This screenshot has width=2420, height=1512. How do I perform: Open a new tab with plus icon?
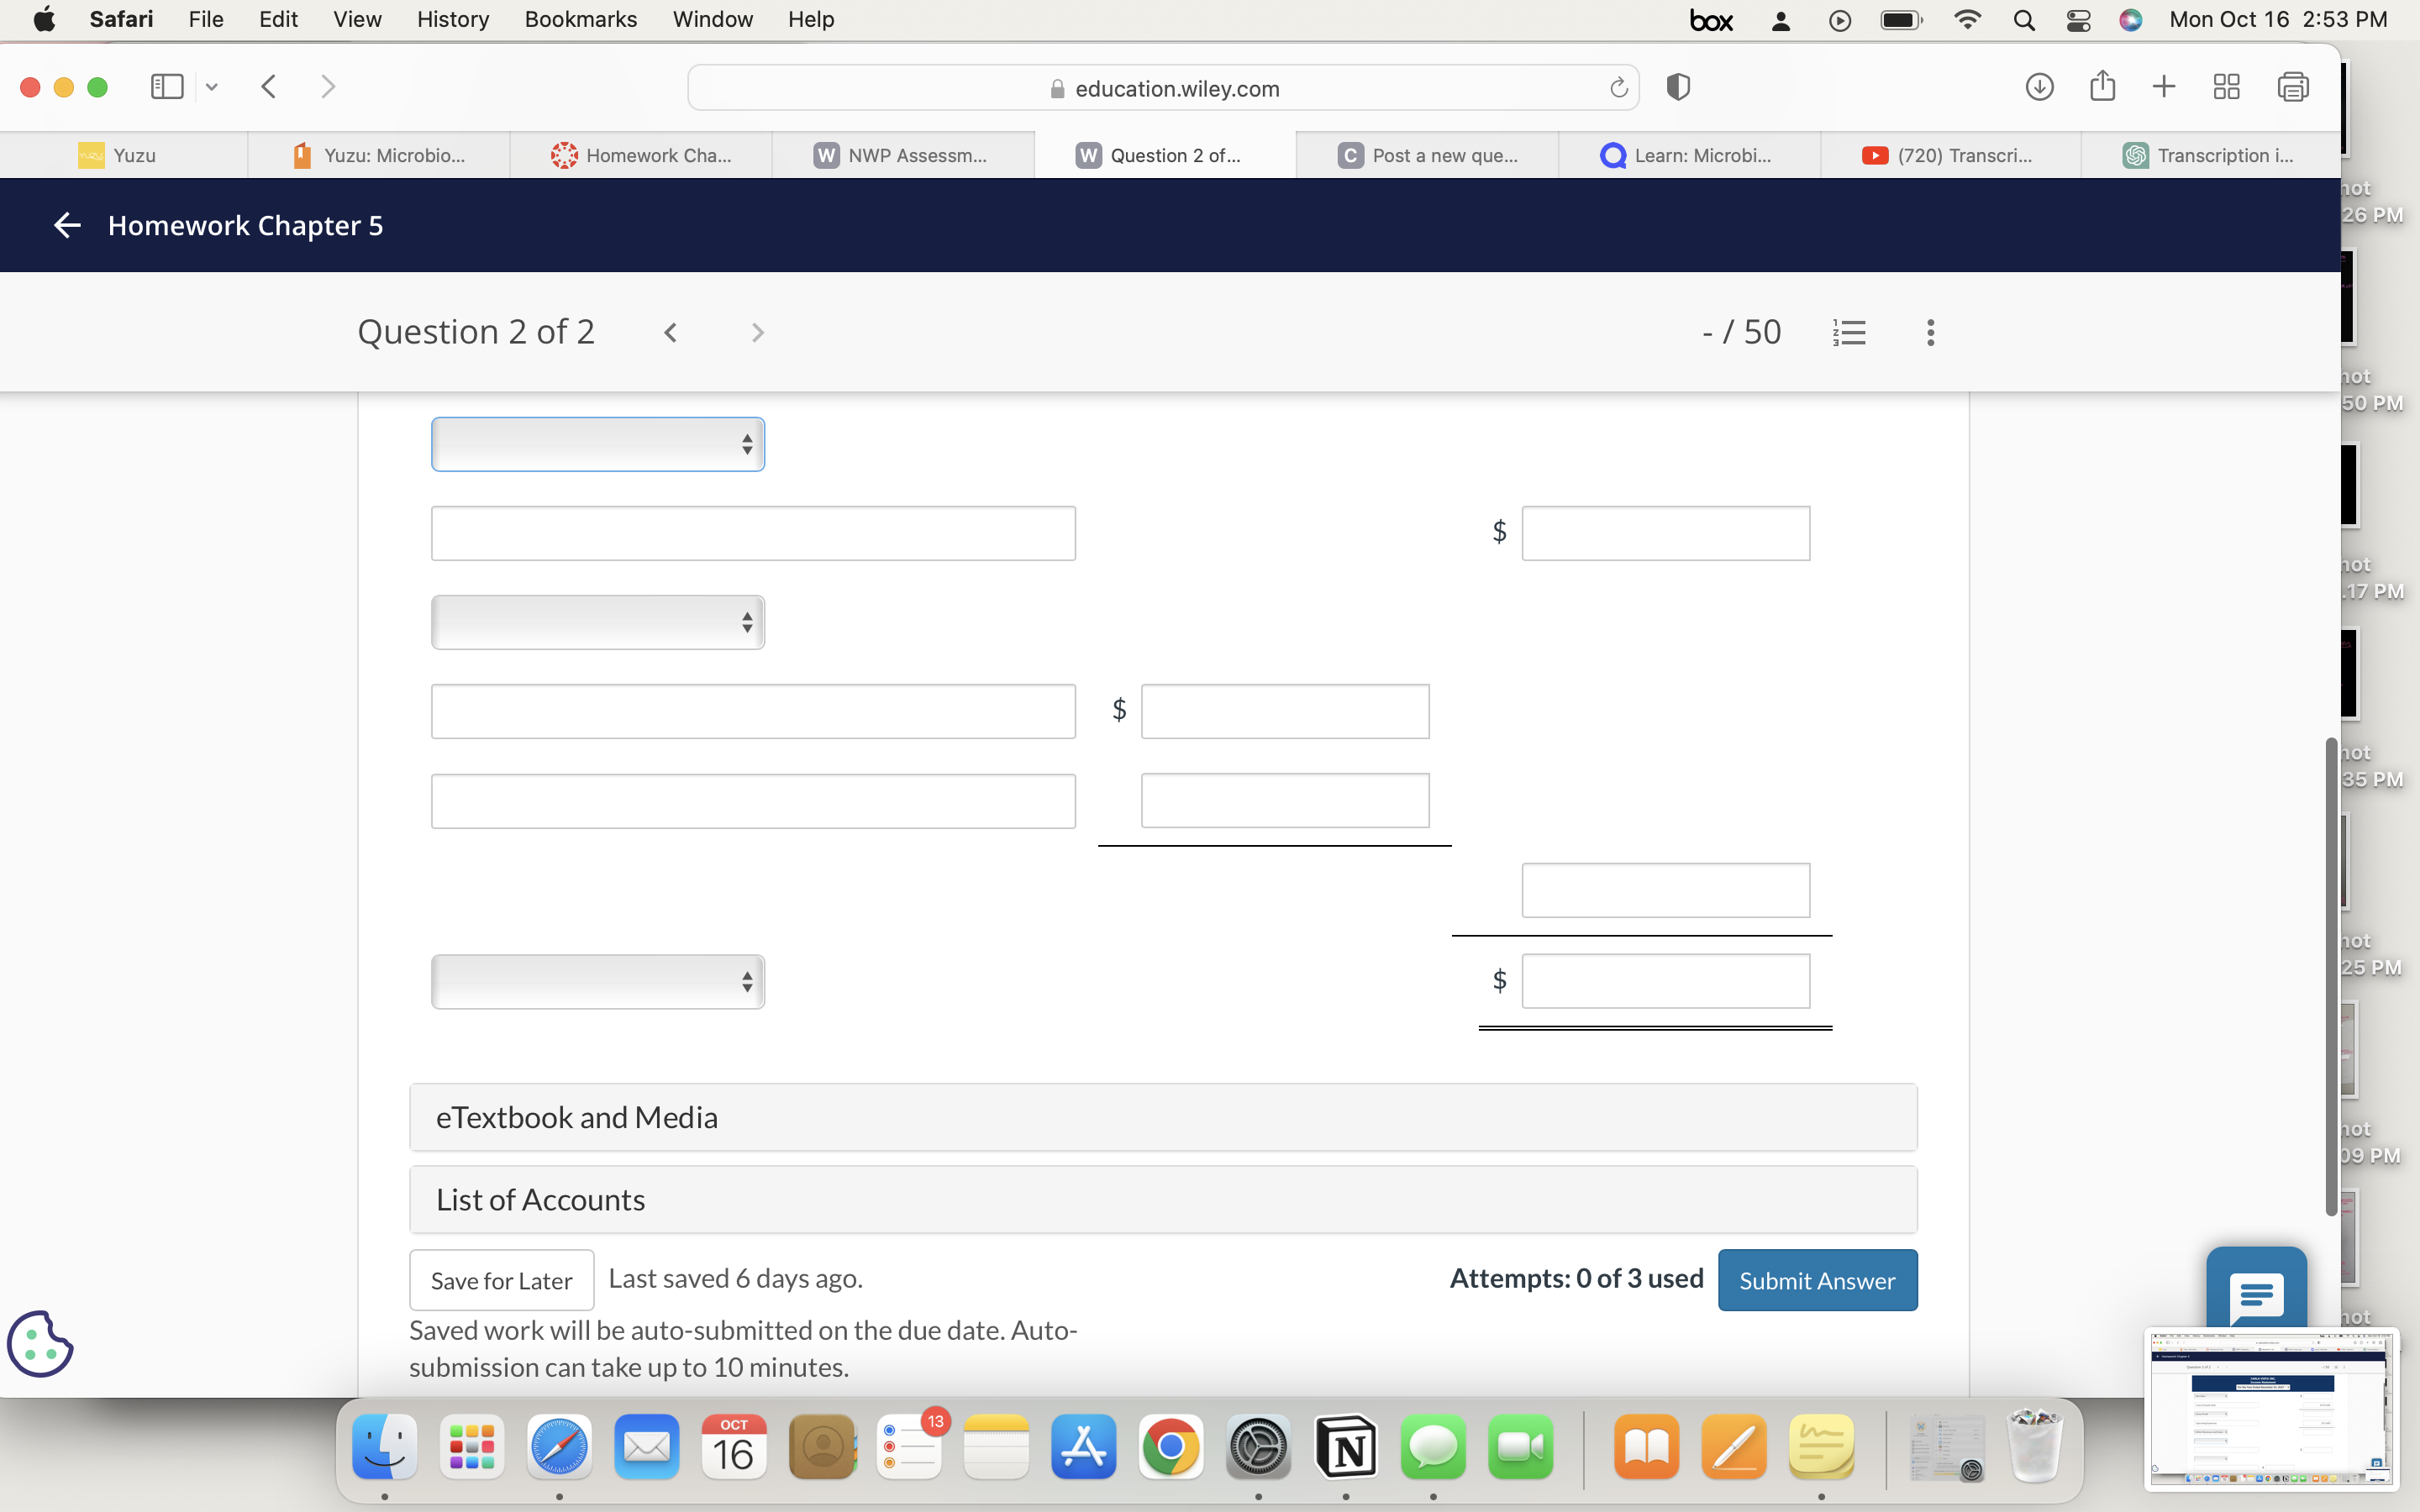coord(2164,87)
